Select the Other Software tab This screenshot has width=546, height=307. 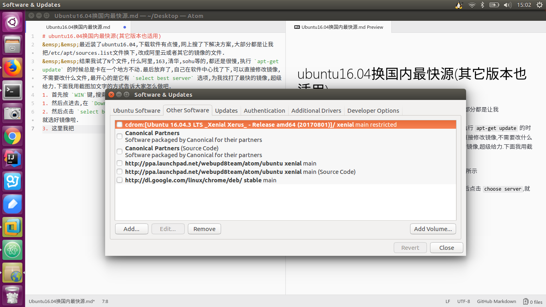tap(187, 110)
